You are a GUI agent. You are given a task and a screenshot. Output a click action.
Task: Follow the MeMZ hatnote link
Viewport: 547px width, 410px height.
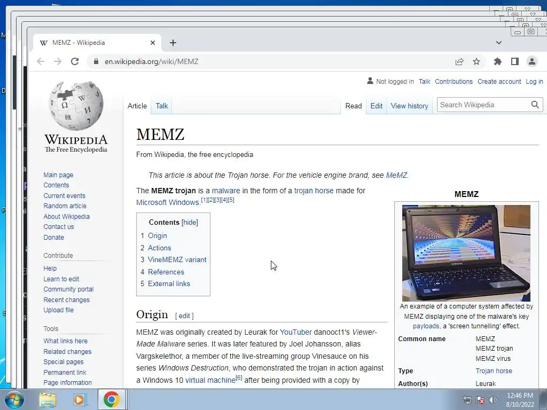click(x=396, y=175)
